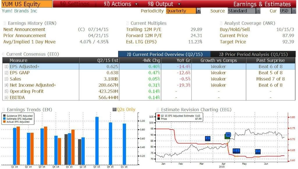This screenshot has height=169, width=298.
Task: Toggle the Q2s Only checkbox
Action: [114, 109]
